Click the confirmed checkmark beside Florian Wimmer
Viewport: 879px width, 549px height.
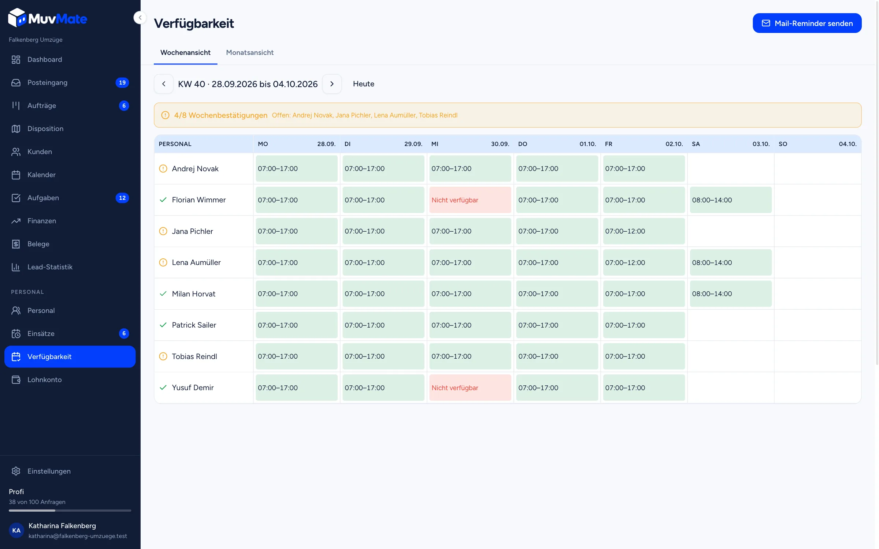pyautogui.click(x=163, y=200)
